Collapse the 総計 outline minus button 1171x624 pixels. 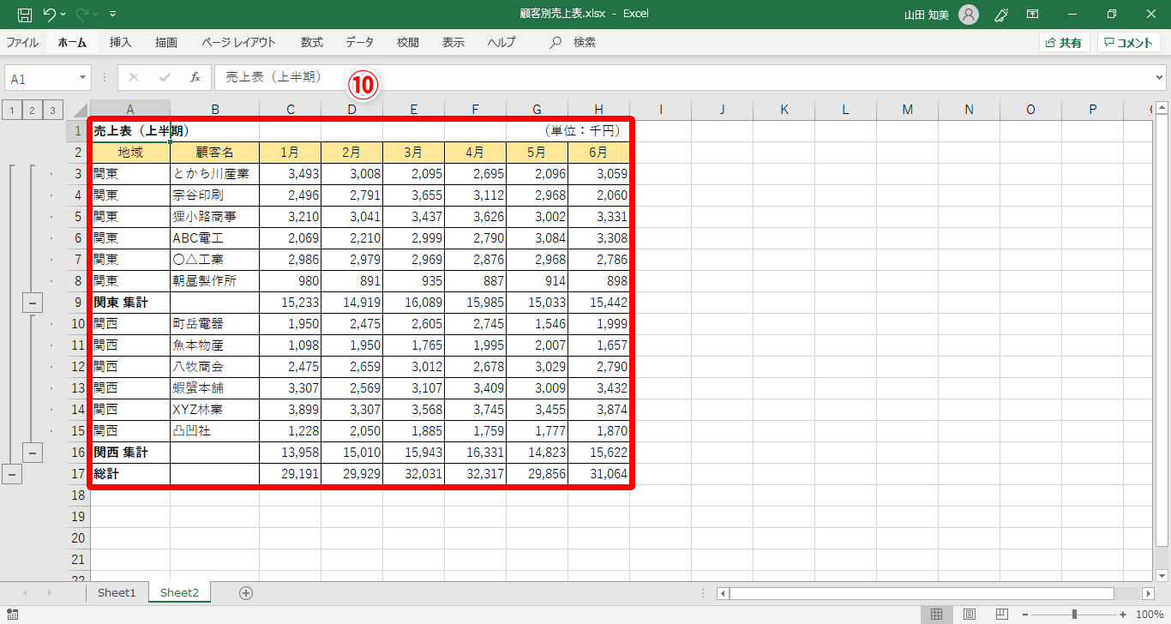(12, 474)
